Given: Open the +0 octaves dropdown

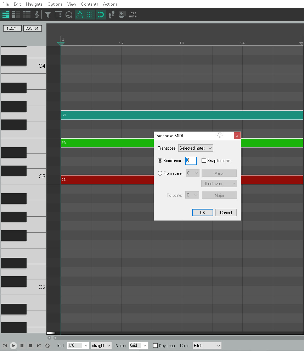Looking at the screenshot, I should pyautogui.click(x=219, y=183).
